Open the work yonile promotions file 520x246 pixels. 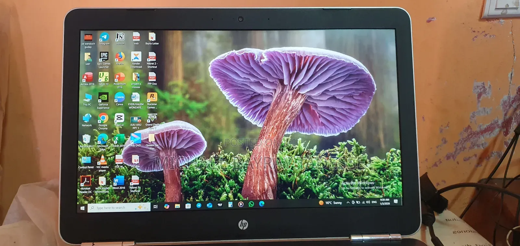point(102,185)
